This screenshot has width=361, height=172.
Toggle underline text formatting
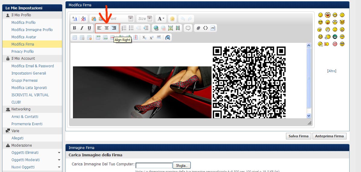point(89,28)
